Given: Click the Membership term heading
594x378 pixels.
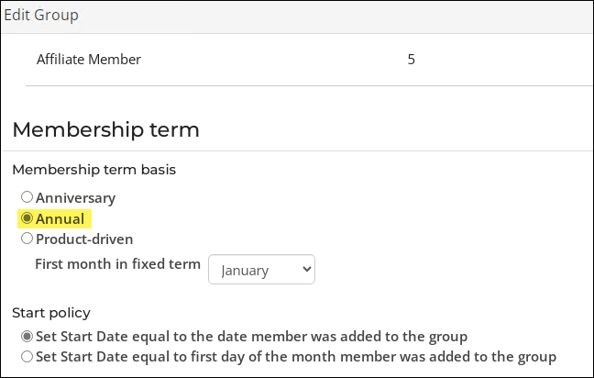Looking at the screenshot, I should coord(105,129).
